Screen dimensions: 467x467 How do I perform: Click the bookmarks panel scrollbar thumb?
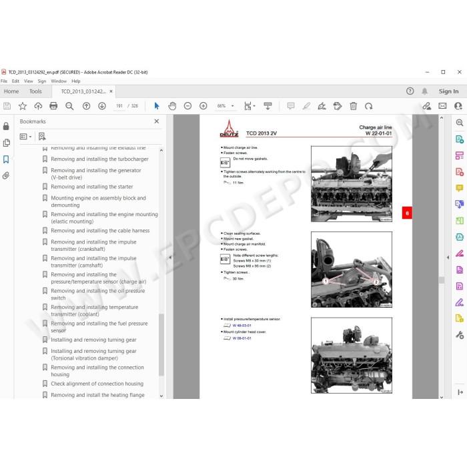161,345
